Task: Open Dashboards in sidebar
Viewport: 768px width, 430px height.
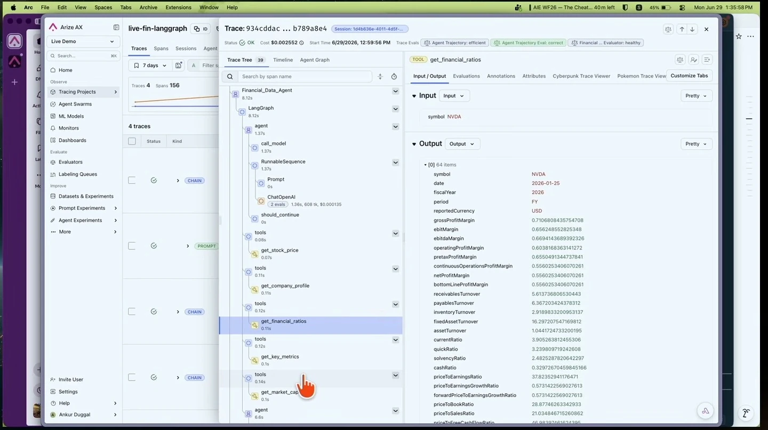Action: tap(73, 140)
